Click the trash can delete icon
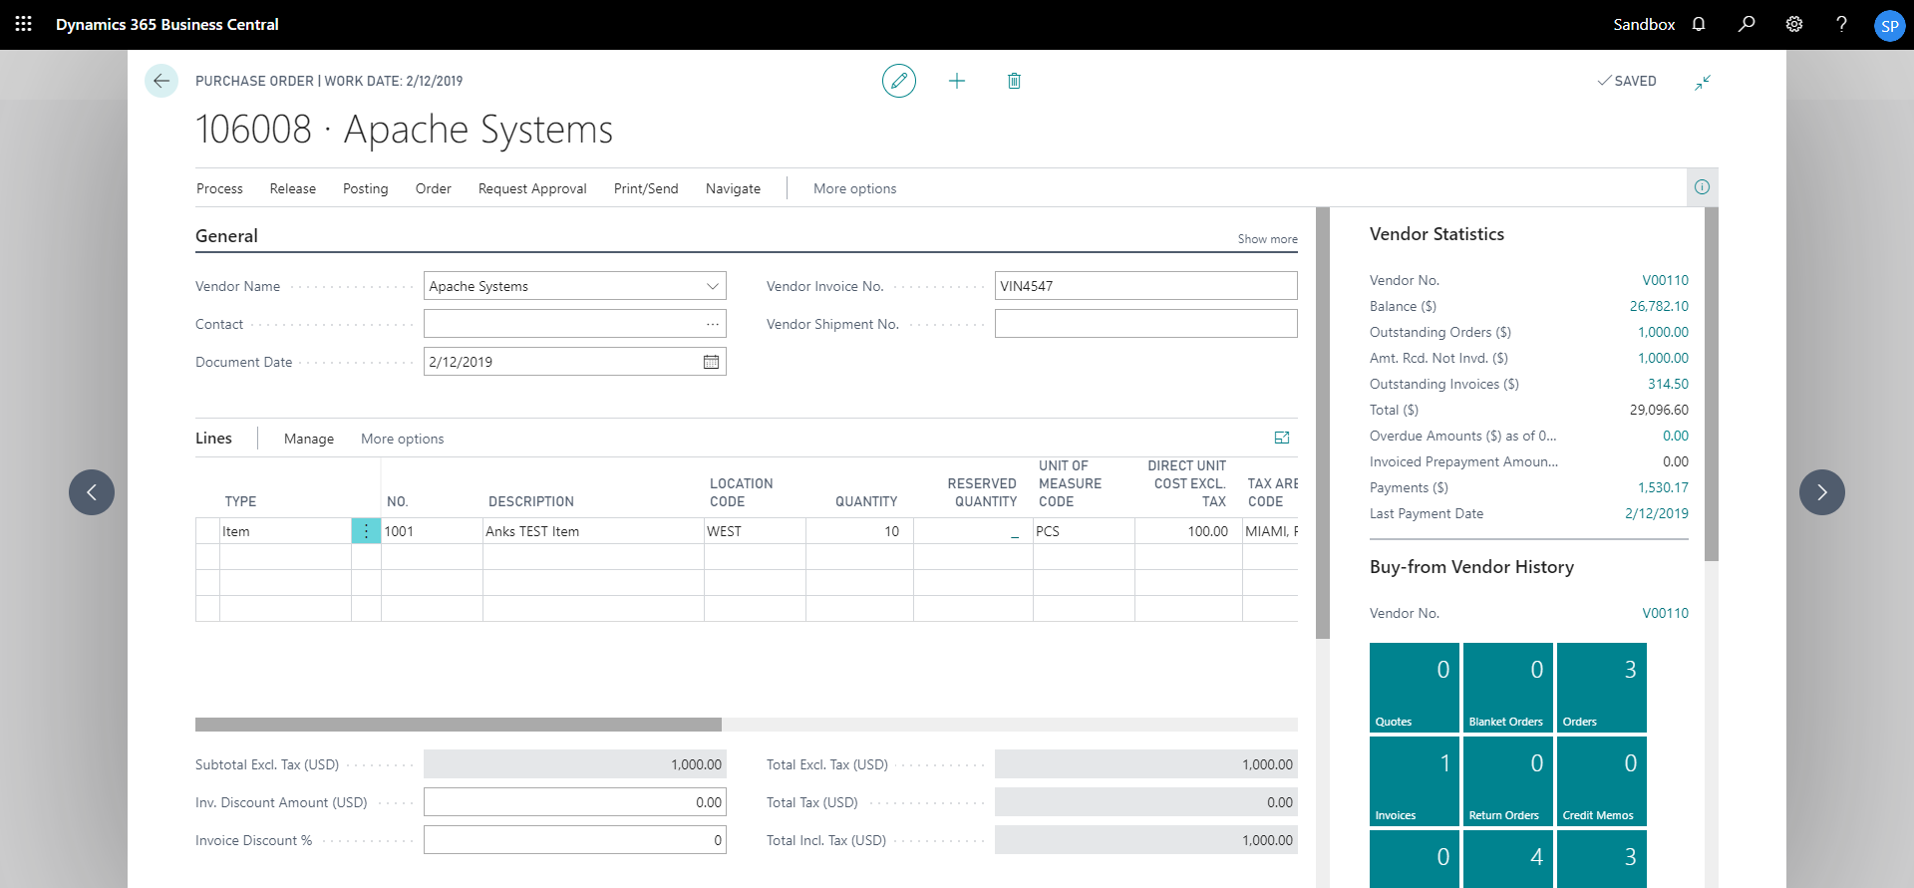1914x888 pixels. coord(1014,81)
